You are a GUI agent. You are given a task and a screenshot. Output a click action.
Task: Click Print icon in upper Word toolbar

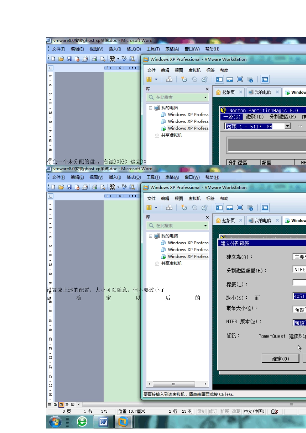click(95, 59)
